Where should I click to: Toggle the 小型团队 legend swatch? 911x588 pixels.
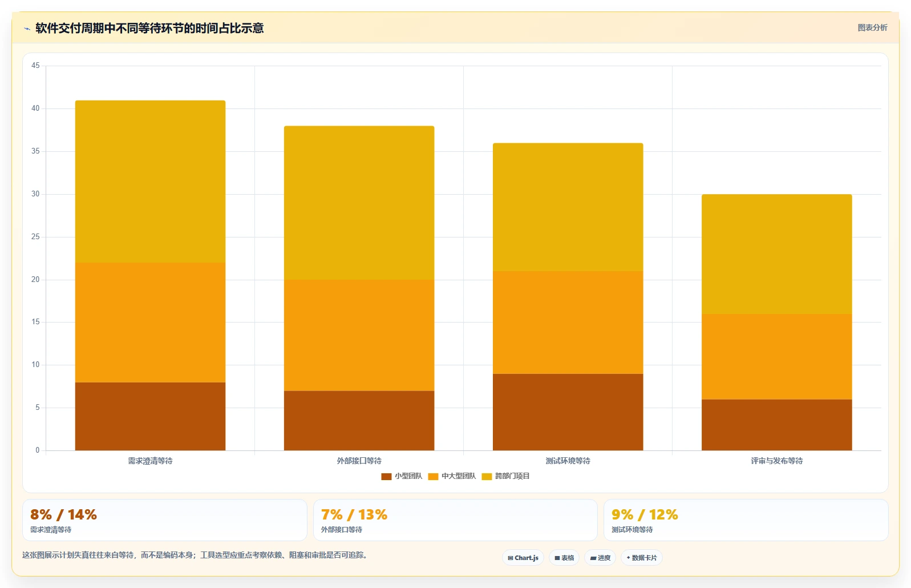pos(386,477)
